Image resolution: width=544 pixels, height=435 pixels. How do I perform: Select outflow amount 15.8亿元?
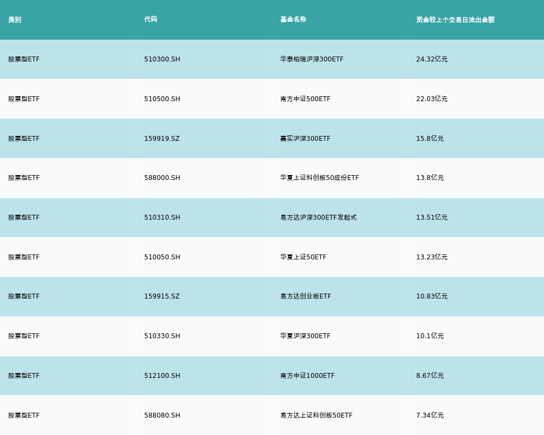coord(430,139)
